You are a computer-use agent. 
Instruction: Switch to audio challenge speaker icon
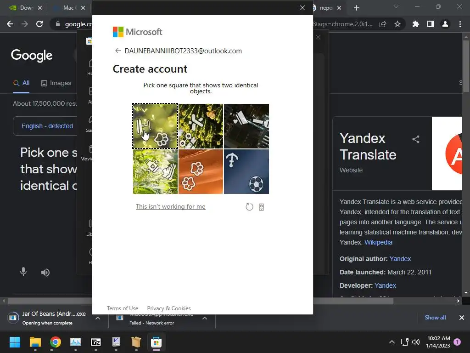[261, 207]
